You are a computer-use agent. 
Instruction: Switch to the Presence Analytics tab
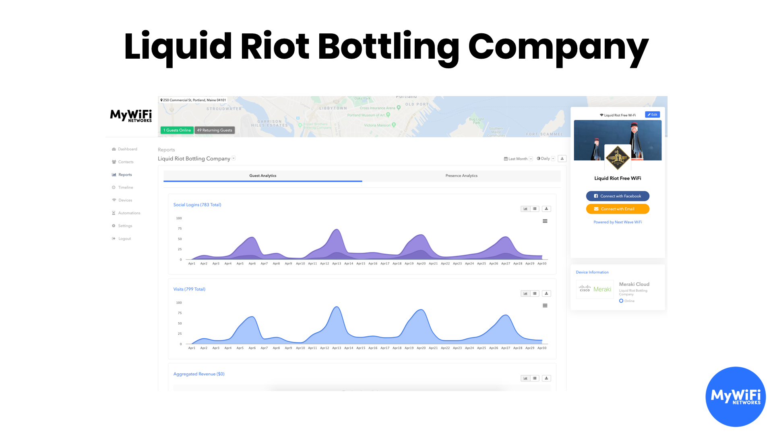click(461, 175)
